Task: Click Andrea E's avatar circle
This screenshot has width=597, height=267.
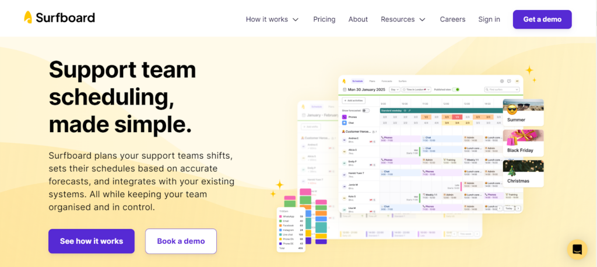Action: [x=344, y=140]
